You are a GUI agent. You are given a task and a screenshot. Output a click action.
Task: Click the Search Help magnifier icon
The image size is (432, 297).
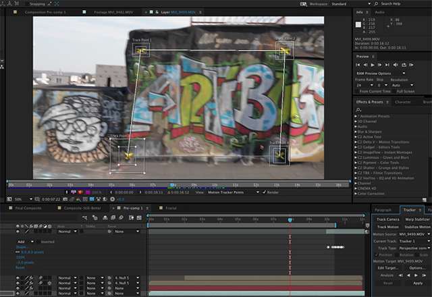pos(376,4)
